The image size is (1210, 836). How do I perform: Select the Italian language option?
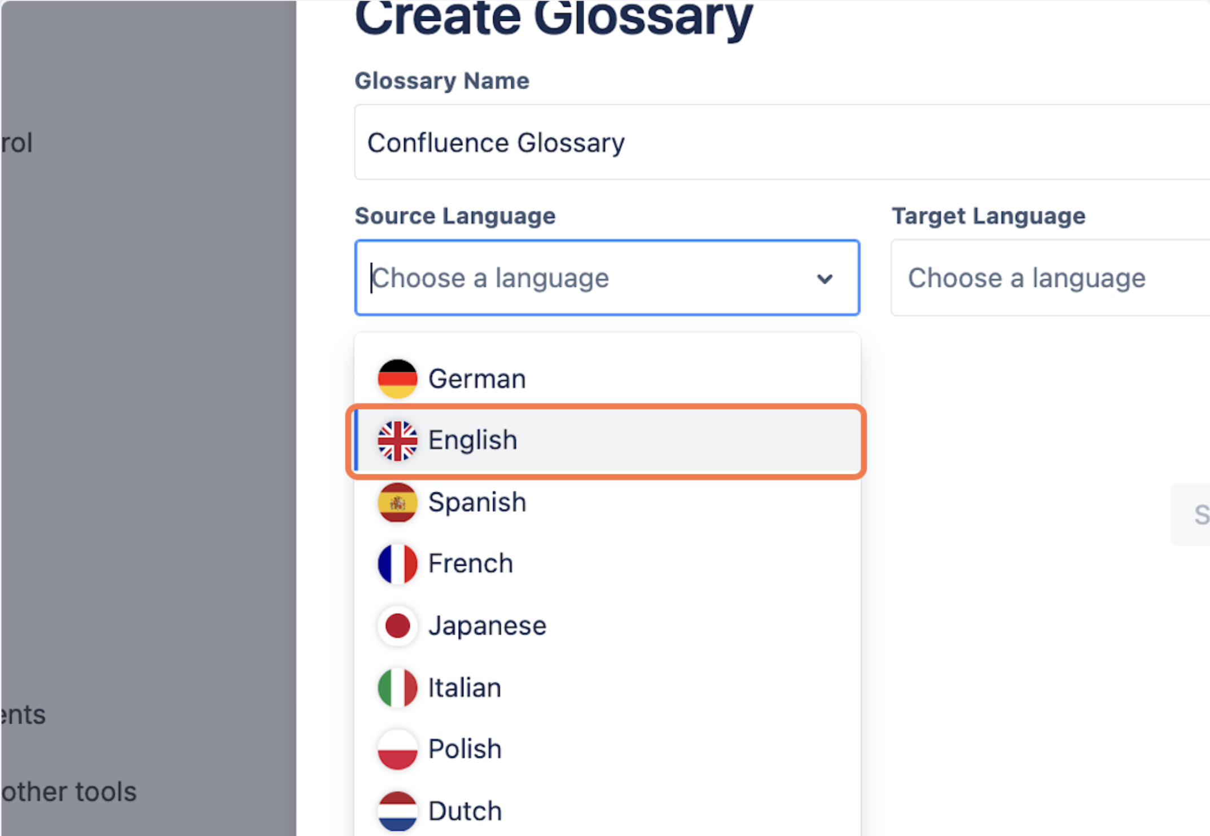(464, 688)
